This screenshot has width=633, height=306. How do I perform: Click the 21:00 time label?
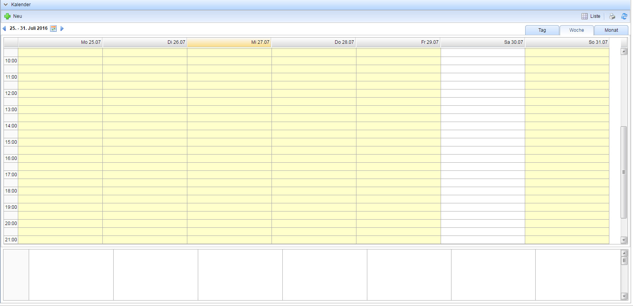click(11, 240)
